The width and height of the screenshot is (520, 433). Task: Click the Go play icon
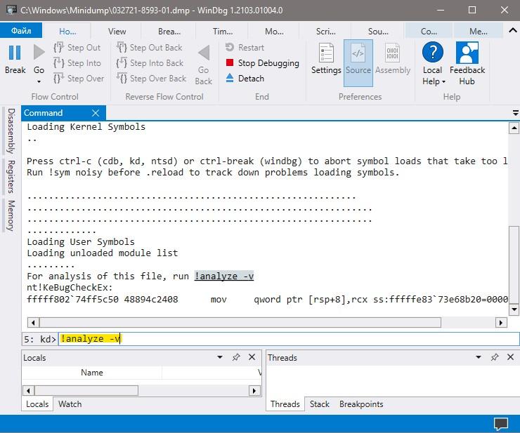(39, 53)
